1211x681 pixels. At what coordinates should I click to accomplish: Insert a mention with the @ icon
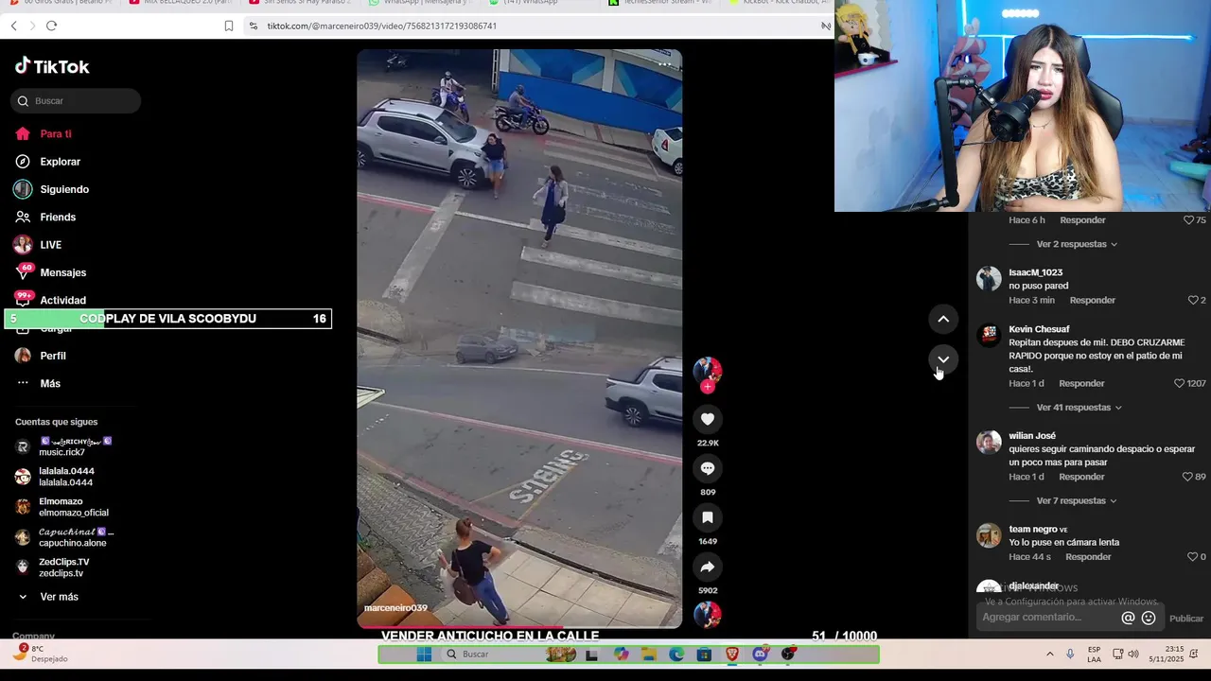[1128, 618]
